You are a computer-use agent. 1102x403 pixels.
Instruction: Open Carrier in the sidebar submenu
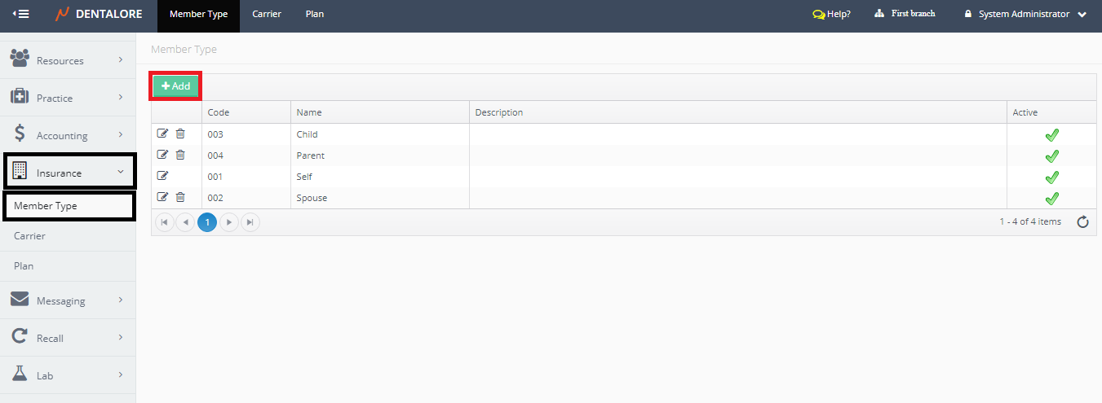[x=30, y=236]
